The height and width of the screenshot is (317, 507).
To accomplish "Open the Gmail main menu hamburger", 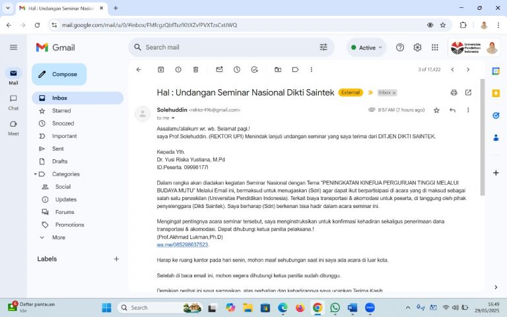I will tap(14, 48).
